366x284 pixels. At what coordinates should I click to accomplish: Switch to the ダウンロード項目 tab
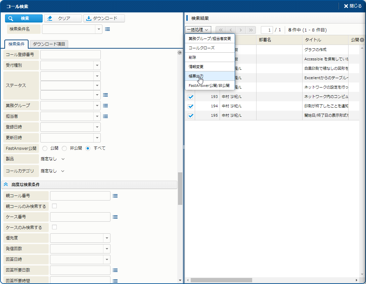click(49, 44)
